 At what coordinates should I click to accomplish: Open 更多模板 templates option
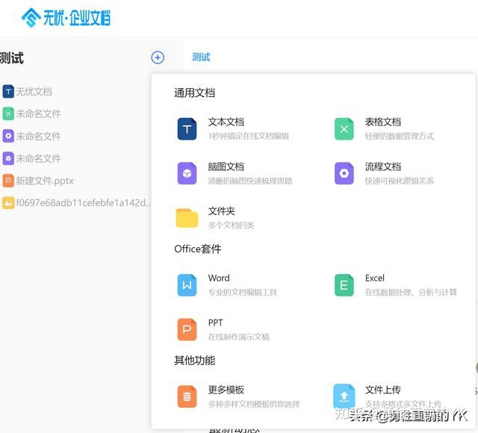point(226,390)
